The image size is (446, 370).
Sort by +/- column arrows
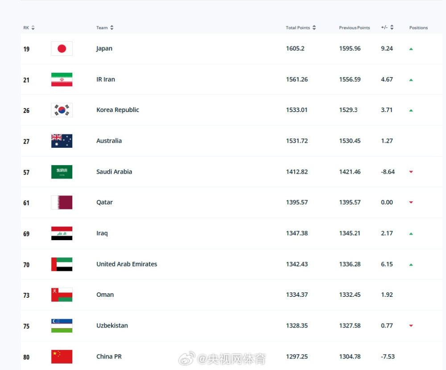point(392,27)
